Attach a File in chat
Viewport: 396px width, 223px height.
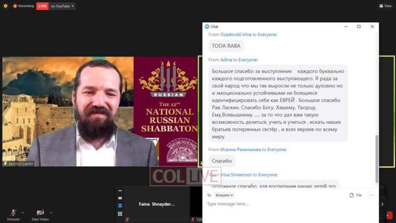pos(355,195)
